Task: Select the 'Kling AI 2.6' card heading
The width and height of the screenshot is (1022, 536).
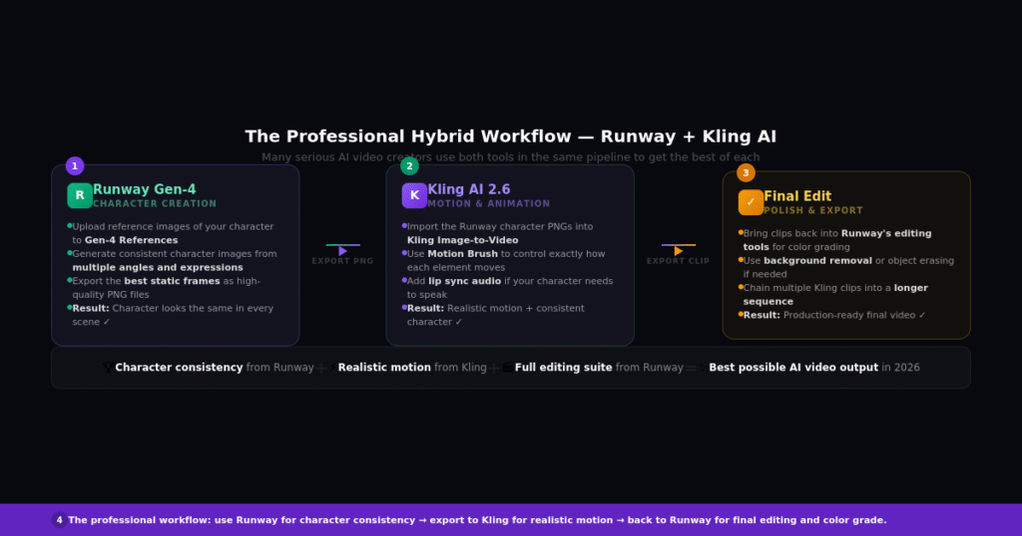Action: tap(469, 189)
